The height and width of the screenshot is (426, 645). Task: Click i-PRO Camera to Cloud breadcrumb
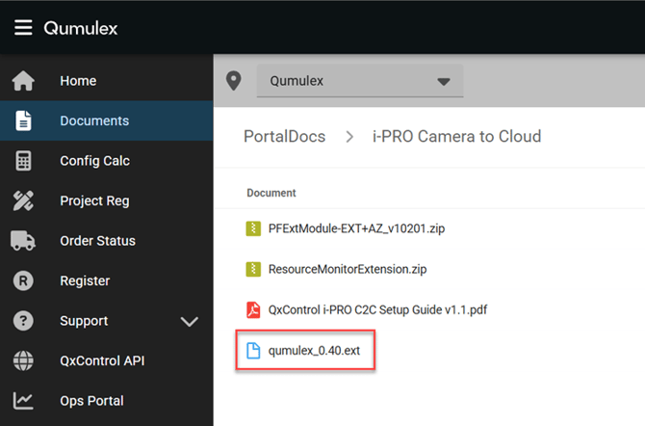(456, 137)
